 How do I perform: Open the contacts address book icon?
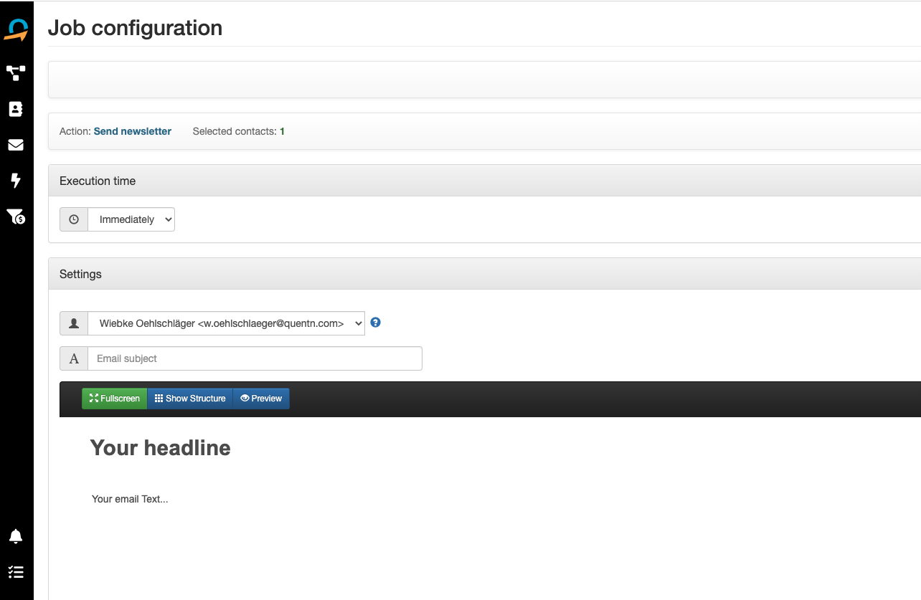tap(16, 109)
